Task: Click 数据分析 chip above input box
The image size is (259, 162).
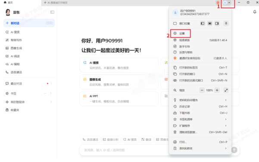Action: click(111, 140)
